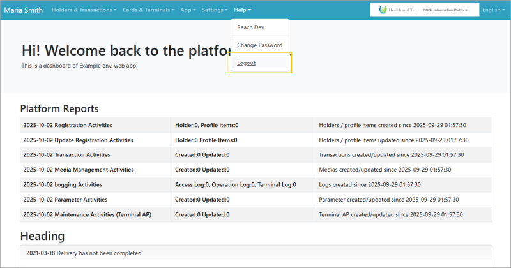Click the Platform Reports heading
Screen dimensions: 511x268
tap(59, 108)
